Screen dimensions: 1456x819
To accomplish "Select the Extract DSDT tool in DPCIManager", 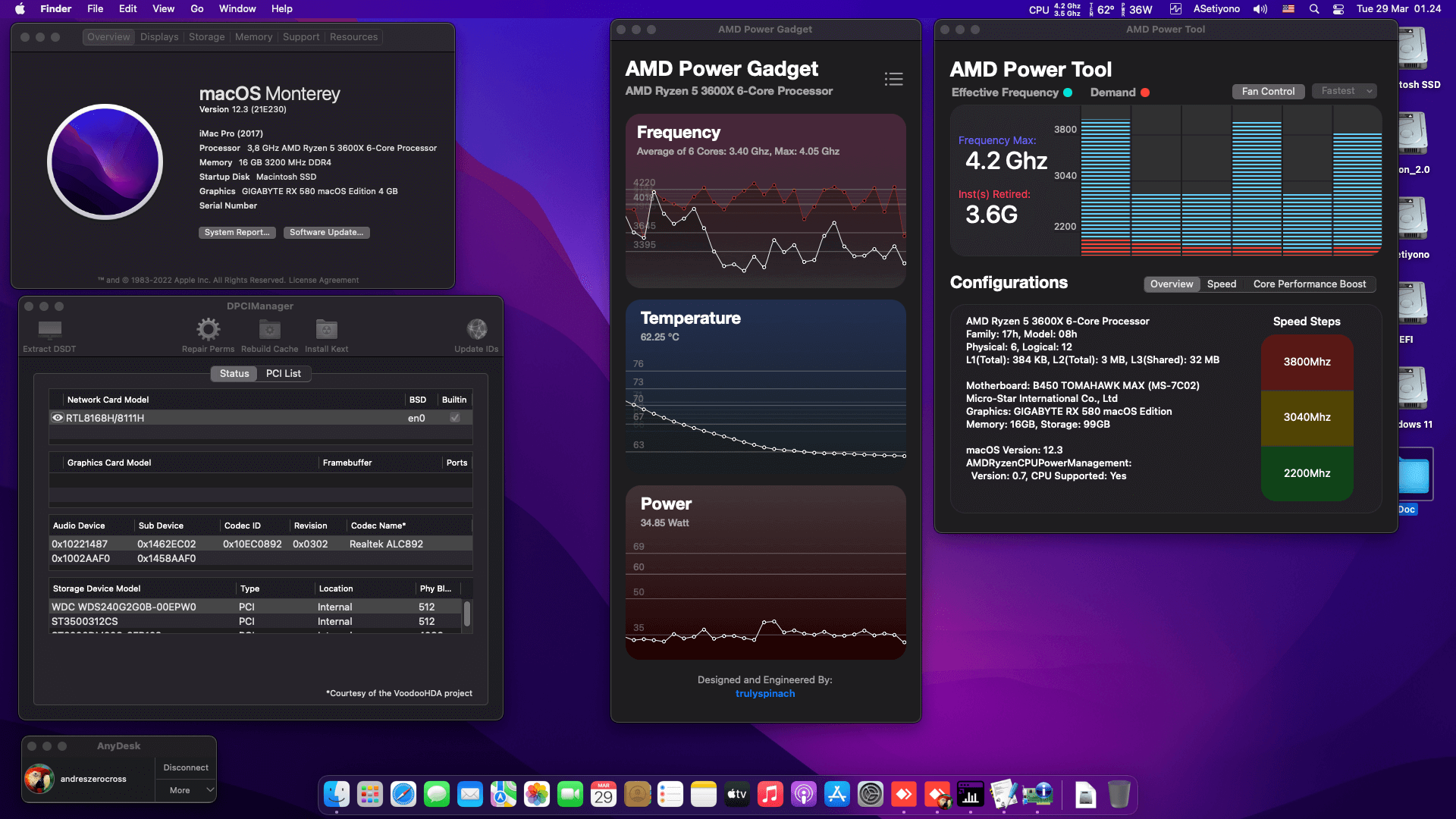I will pos(49,331).
